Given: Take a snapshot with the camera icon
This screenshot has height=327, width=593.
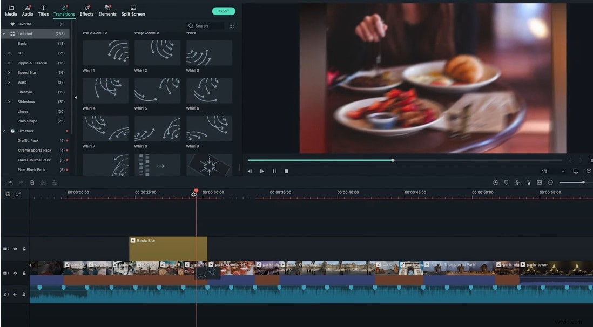Looking at the screenshot, I should [589, 171].
